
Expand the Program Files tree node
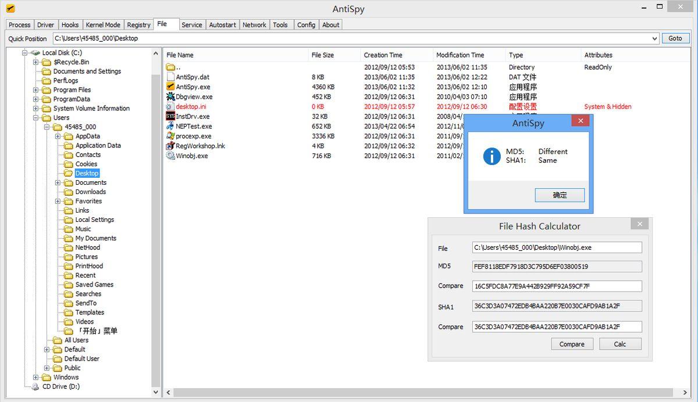(x=36, y=90)
